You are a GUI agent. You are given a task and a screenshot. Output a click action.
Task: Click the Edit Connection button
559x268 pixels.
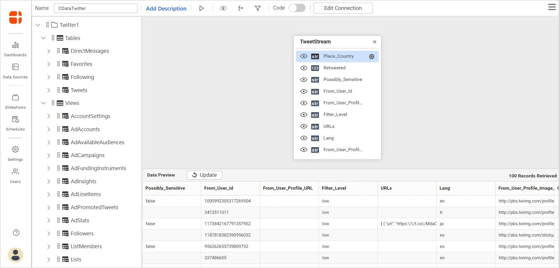click(x=343, y=8)
